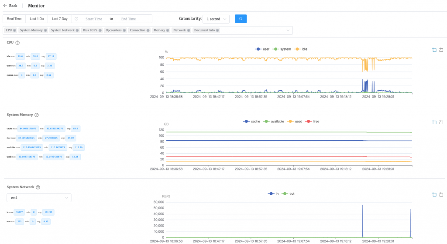The image size is (447, 244).
Task: Toggle the free series red legend marker
Action: click(x=309, y=121)
